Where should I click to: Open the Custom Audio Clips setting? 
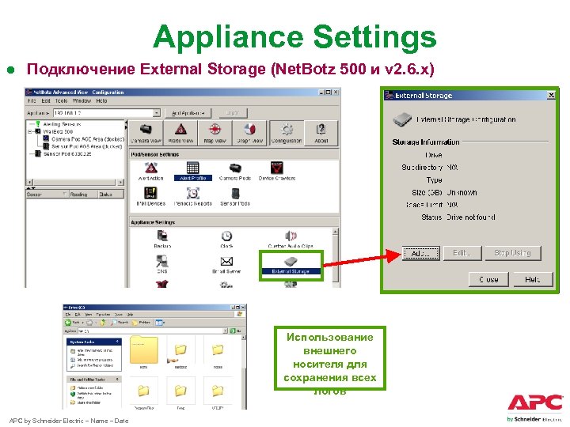291,240
